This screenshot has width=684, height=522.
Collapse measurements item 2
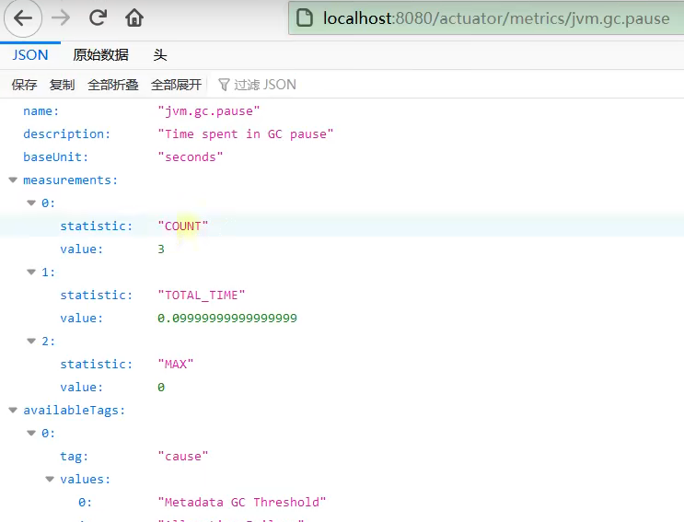[x=31, y=342]
